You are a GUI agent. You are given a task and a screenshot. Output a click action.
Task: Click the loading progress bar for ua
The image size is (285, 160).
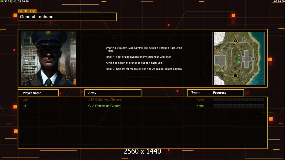239,106
